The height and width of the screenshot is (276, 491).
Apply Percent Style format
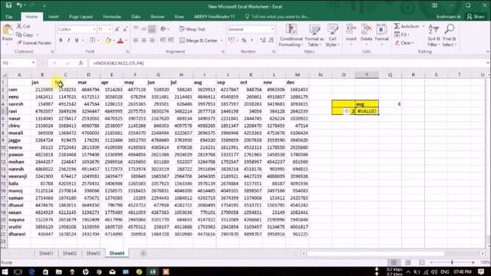click(244, 41)
